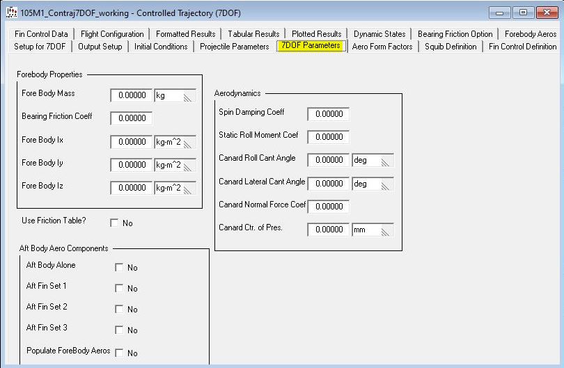Select the Plotted Results tab
The height and width of the screenshot is (368, 564).
point(317,33)
